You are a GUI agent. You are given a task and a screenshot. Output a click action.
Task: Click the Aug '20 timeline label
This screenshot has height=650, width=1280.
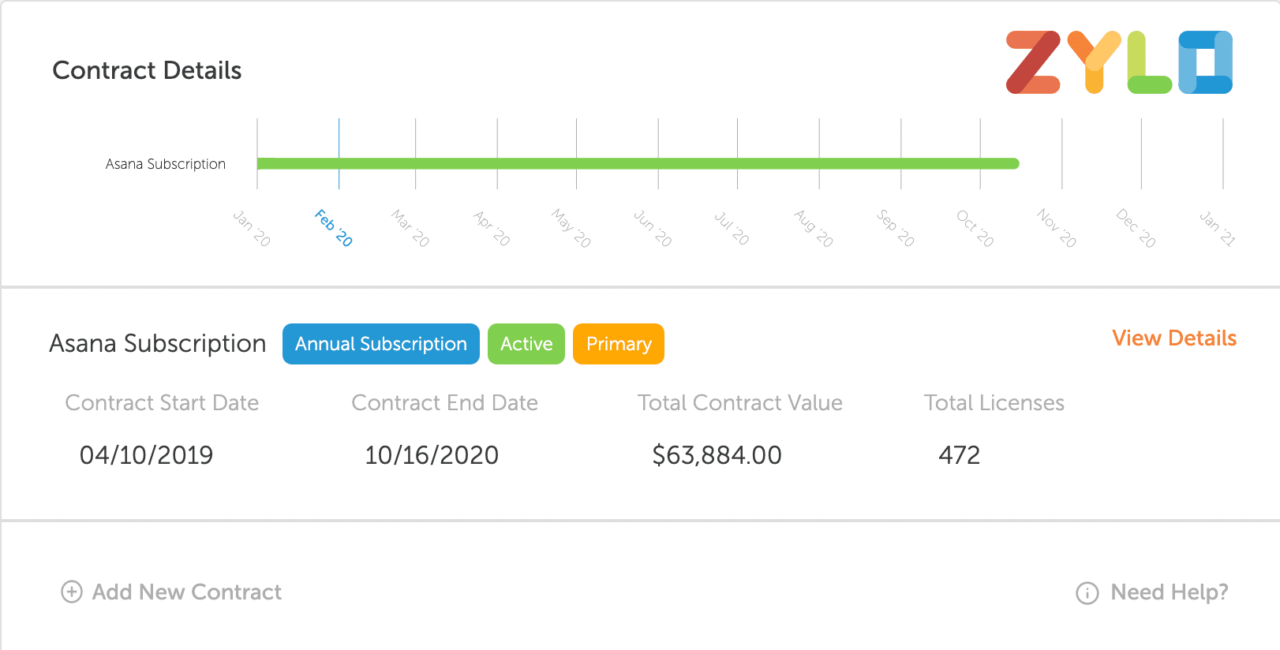coord(814,228)
